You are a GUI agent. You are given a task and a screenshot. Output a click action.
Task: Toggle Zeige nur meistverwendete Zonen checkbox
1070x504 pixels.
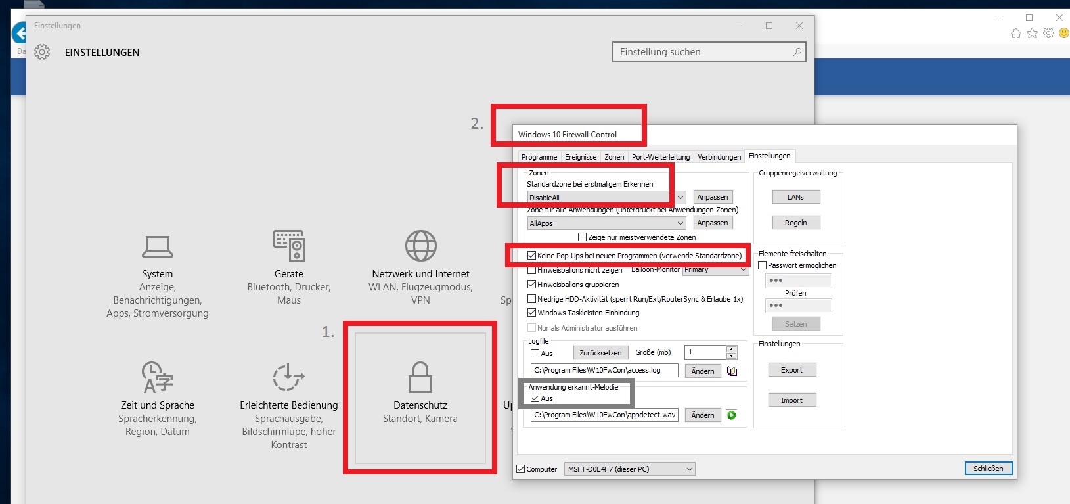(582, 237)
